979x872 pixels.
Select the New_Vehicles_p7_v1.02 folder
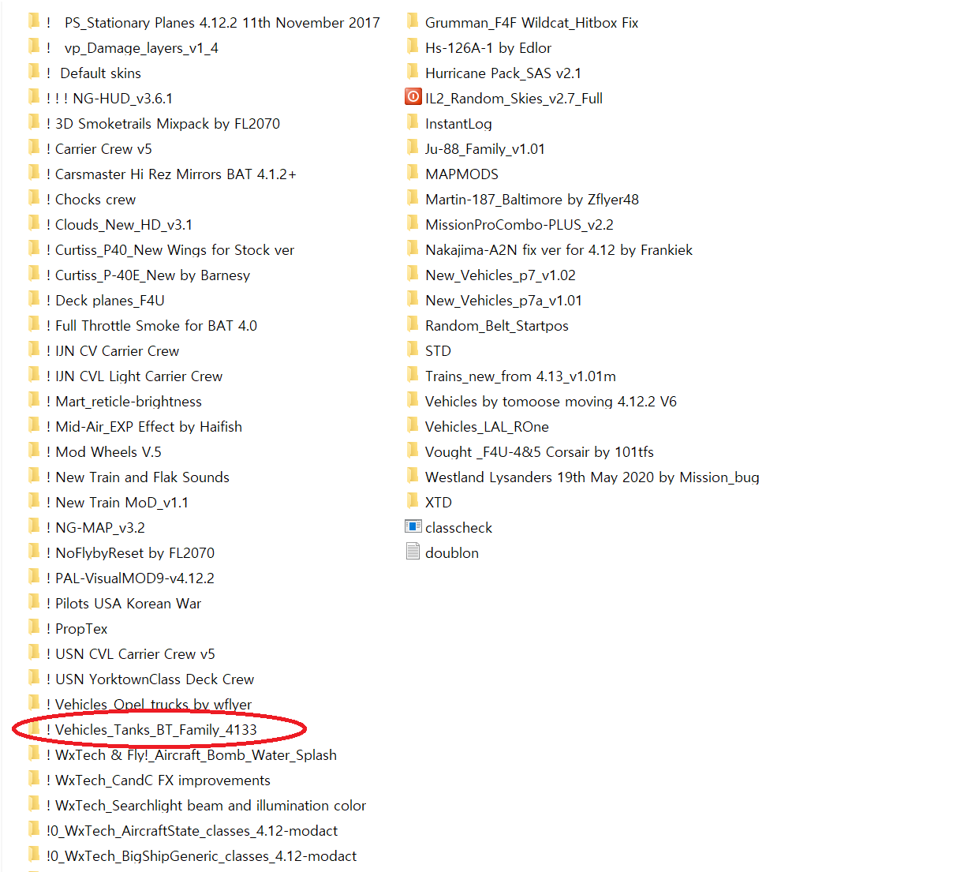[500, 275]
